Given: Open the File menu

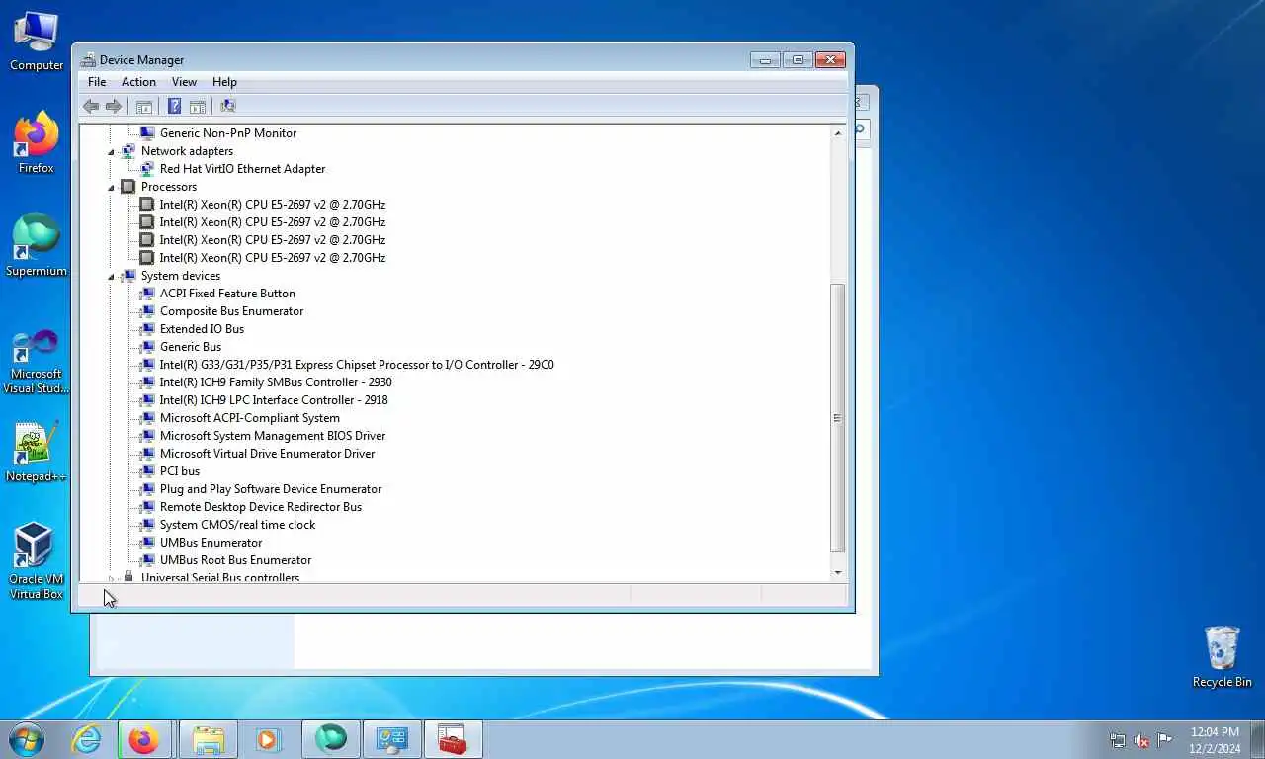Looking at the screenshot, I should click(x=97, y=82).
